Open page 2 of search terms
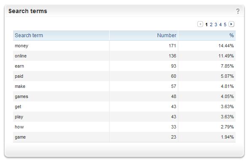The width and height of the screenshot is (247, 161). (211, 25)
